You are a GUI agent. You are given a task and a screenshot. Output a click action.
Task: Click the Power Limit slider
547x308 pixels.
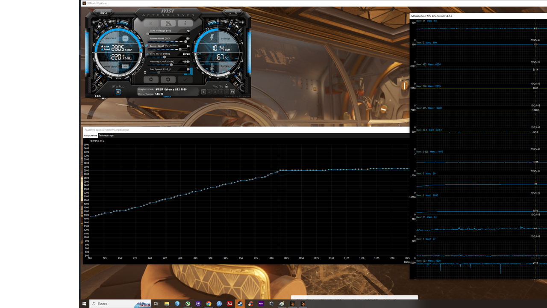coord(168,42)
